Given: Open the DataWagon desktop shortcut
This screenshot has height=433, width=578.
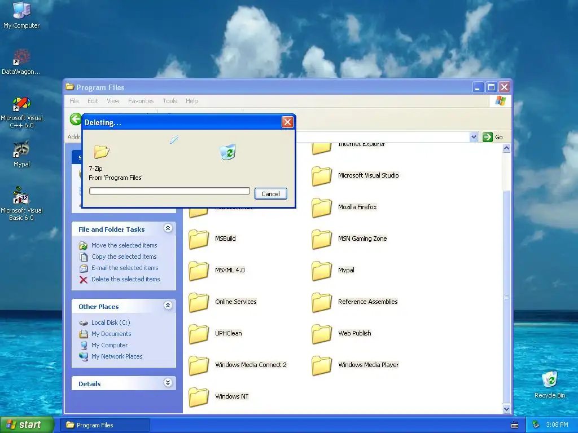Looking at the screenshot, I should (21, 61).
